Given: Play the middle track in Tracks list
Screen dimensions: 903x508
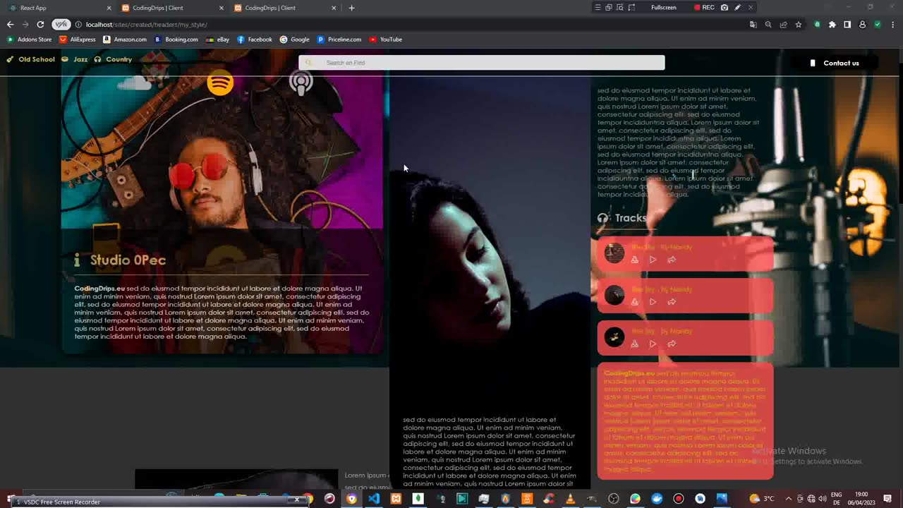Looking at the screenshot, I should (x=653, y=302).
